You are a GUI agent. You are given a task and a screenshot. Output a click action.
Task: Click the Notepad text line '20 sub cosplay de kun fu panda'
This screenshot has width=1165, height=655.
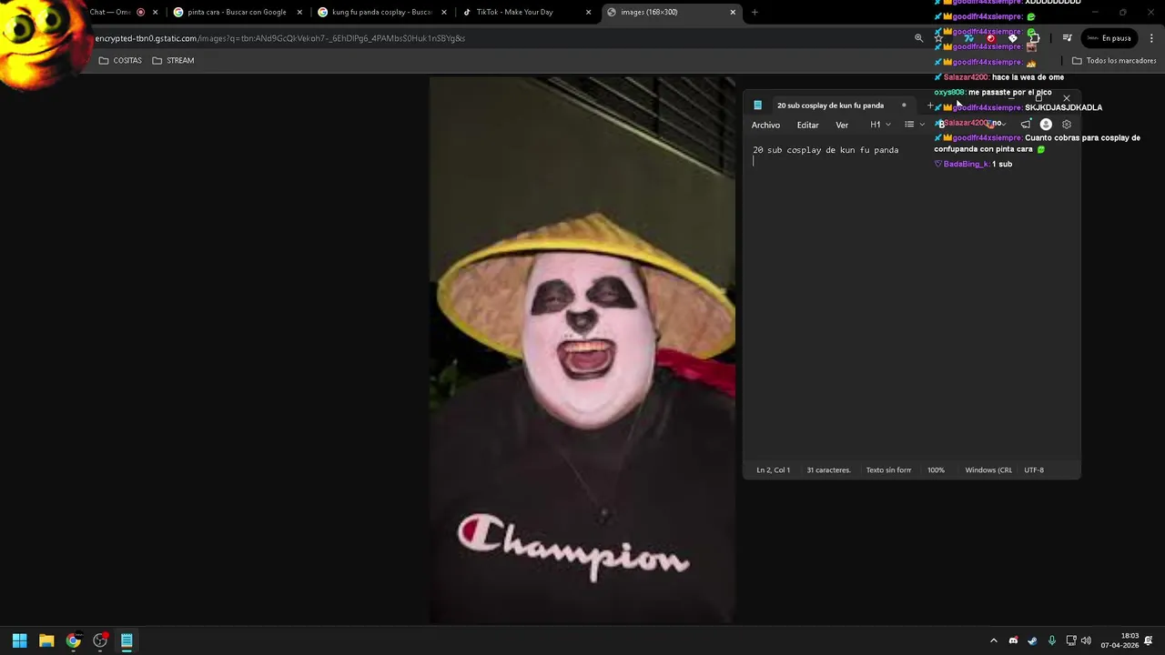[x=826, y=150]
